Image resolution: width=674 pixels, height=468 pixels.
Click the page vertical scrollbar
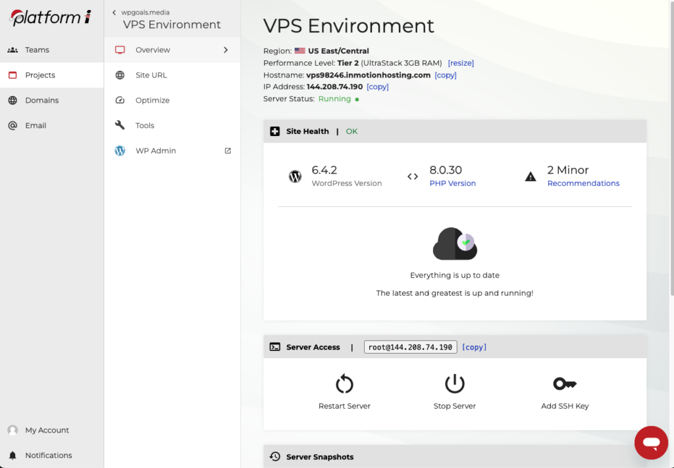[x=671, y=164]
